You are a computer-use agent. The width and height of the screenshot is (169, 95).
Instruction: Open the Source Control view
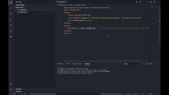click(11, 14)
